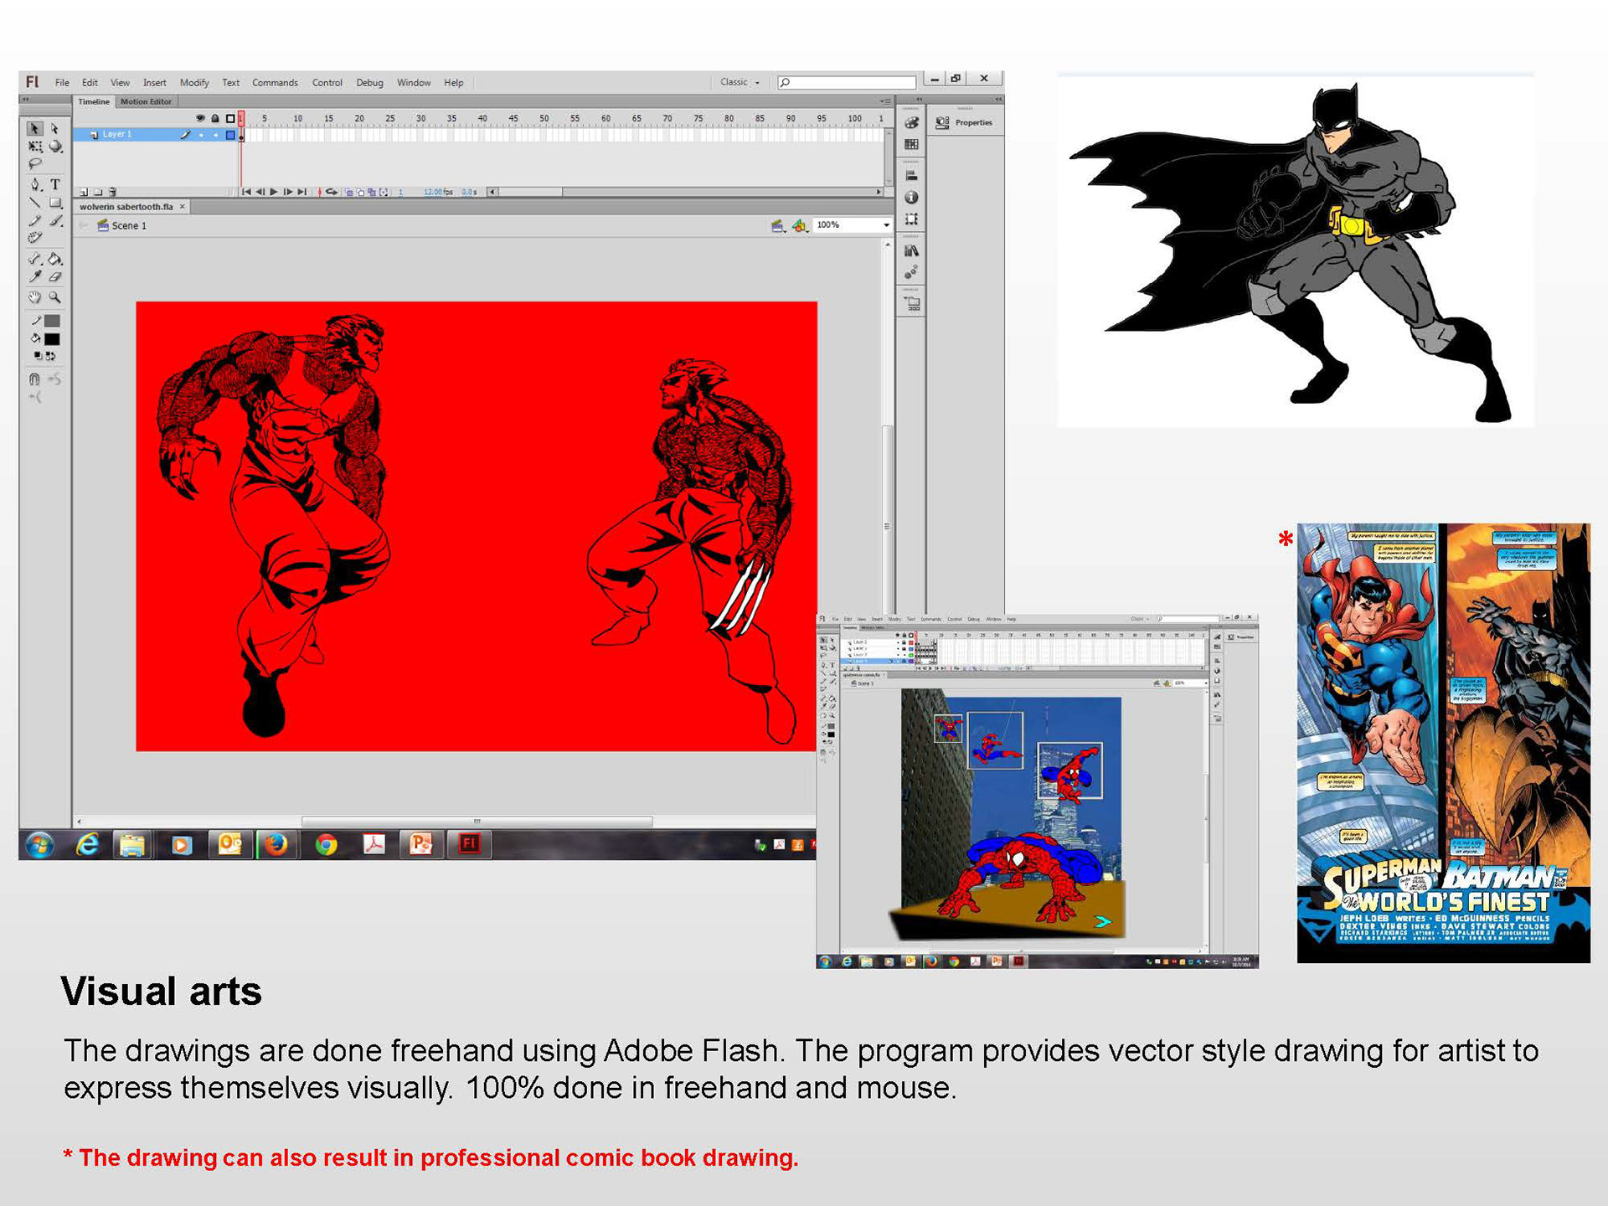Open the Library books panel icon
The height and width of the screenshot is (1206, 1608).
coord(911,250)
